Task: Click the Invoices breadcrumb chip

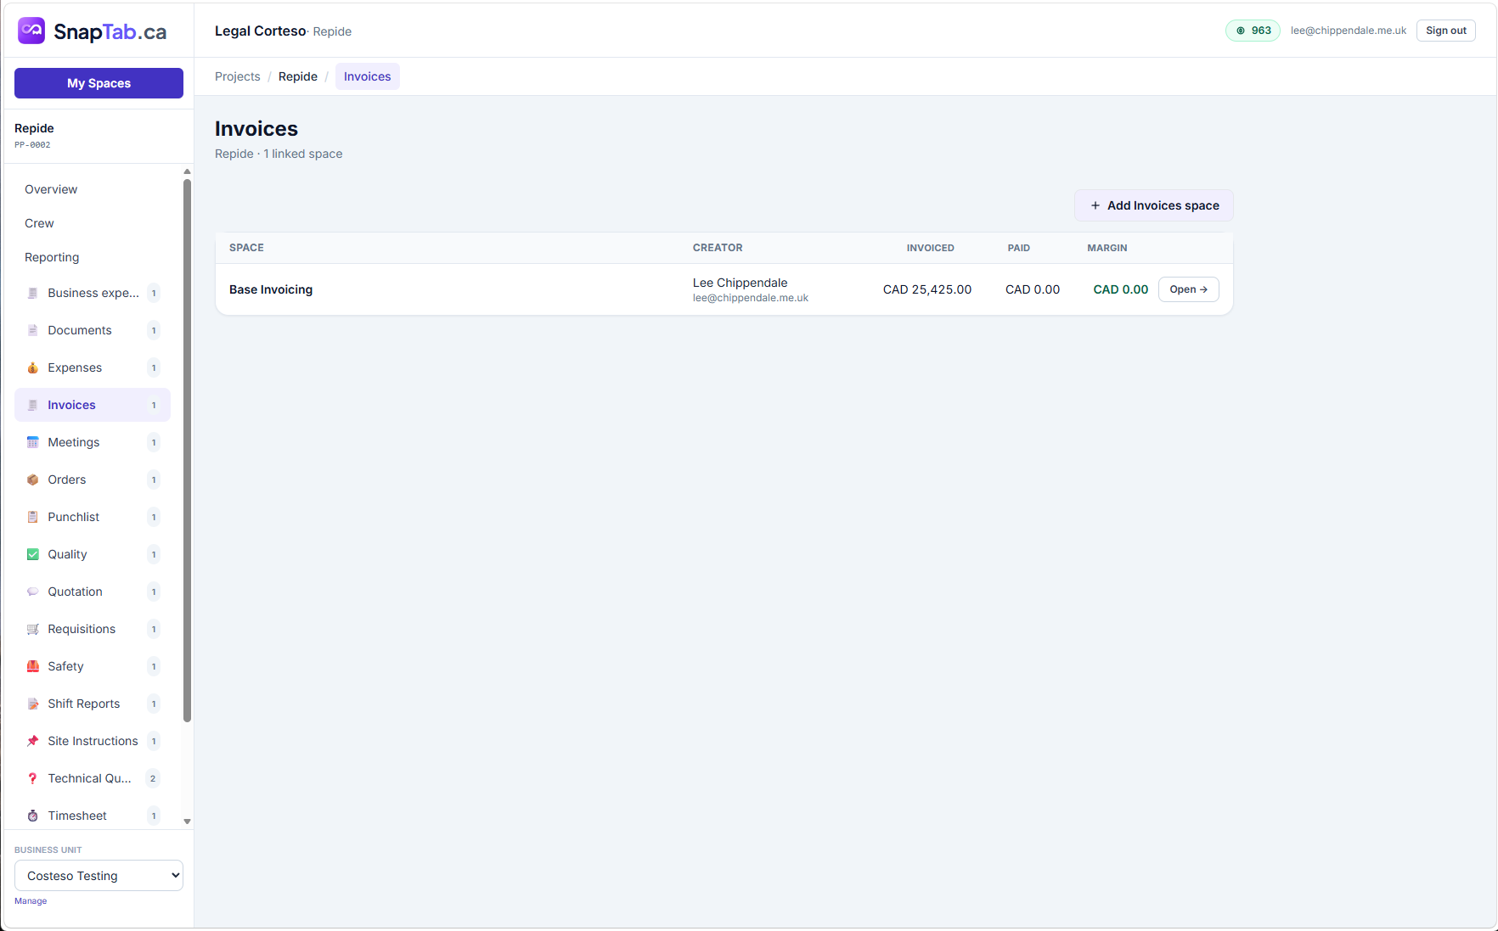Action: 368,76
